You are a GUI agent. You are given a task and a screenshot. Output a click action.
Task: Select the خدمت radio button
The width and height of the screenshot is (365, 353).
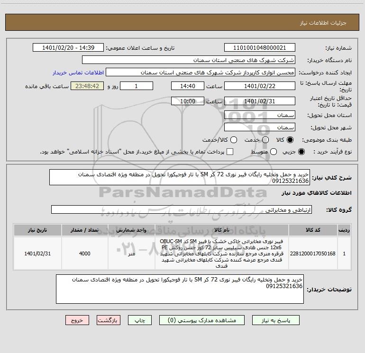click(265, 140)
